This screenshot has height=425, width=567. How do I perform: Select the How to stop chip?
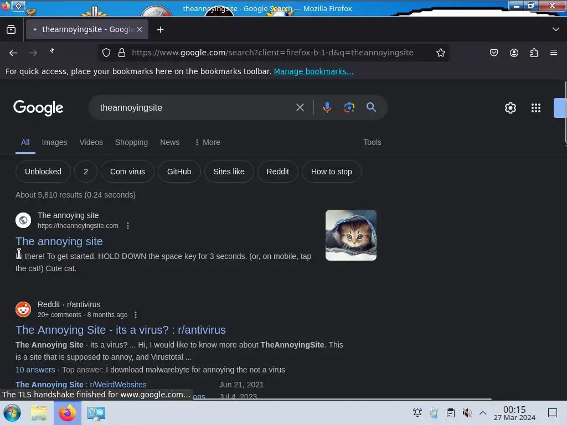(332, 172)
